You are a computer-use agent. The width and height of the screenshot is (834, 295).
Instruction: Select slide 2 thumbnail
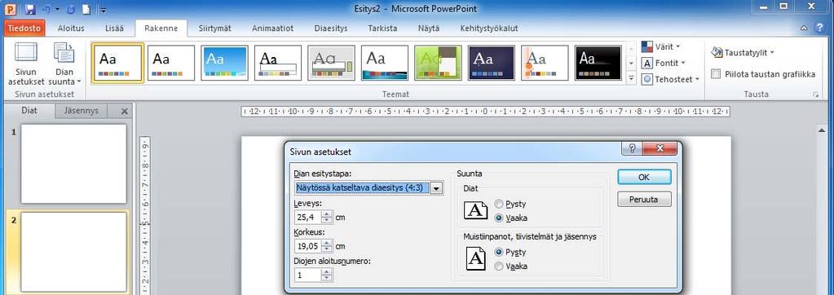[73, 251]
